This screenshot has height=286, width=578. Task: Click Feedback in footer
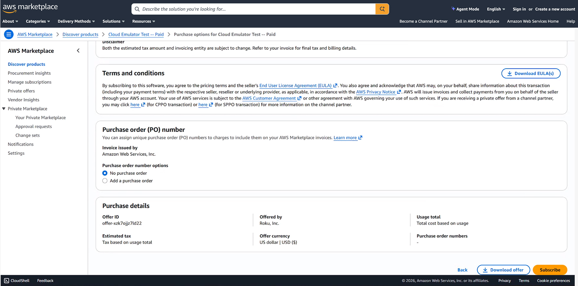(45, 281)
